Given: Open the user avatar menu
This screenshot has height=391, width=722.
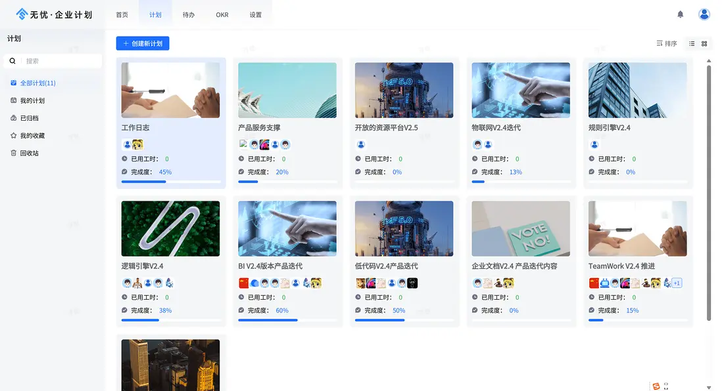Looking at the screenshot, I should (x=704, y=13).
